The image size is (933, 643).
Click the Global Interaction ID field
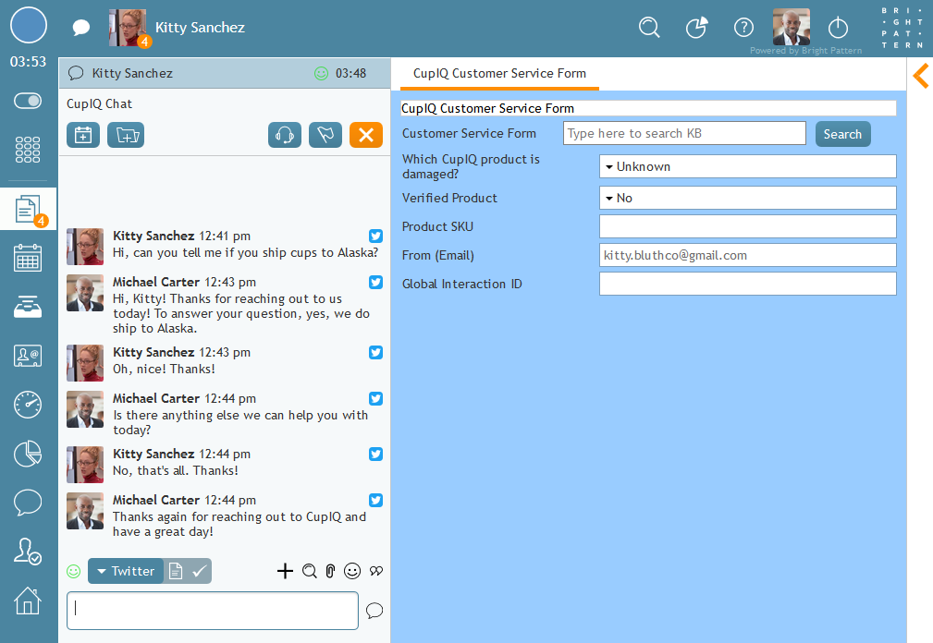point(747,284)
